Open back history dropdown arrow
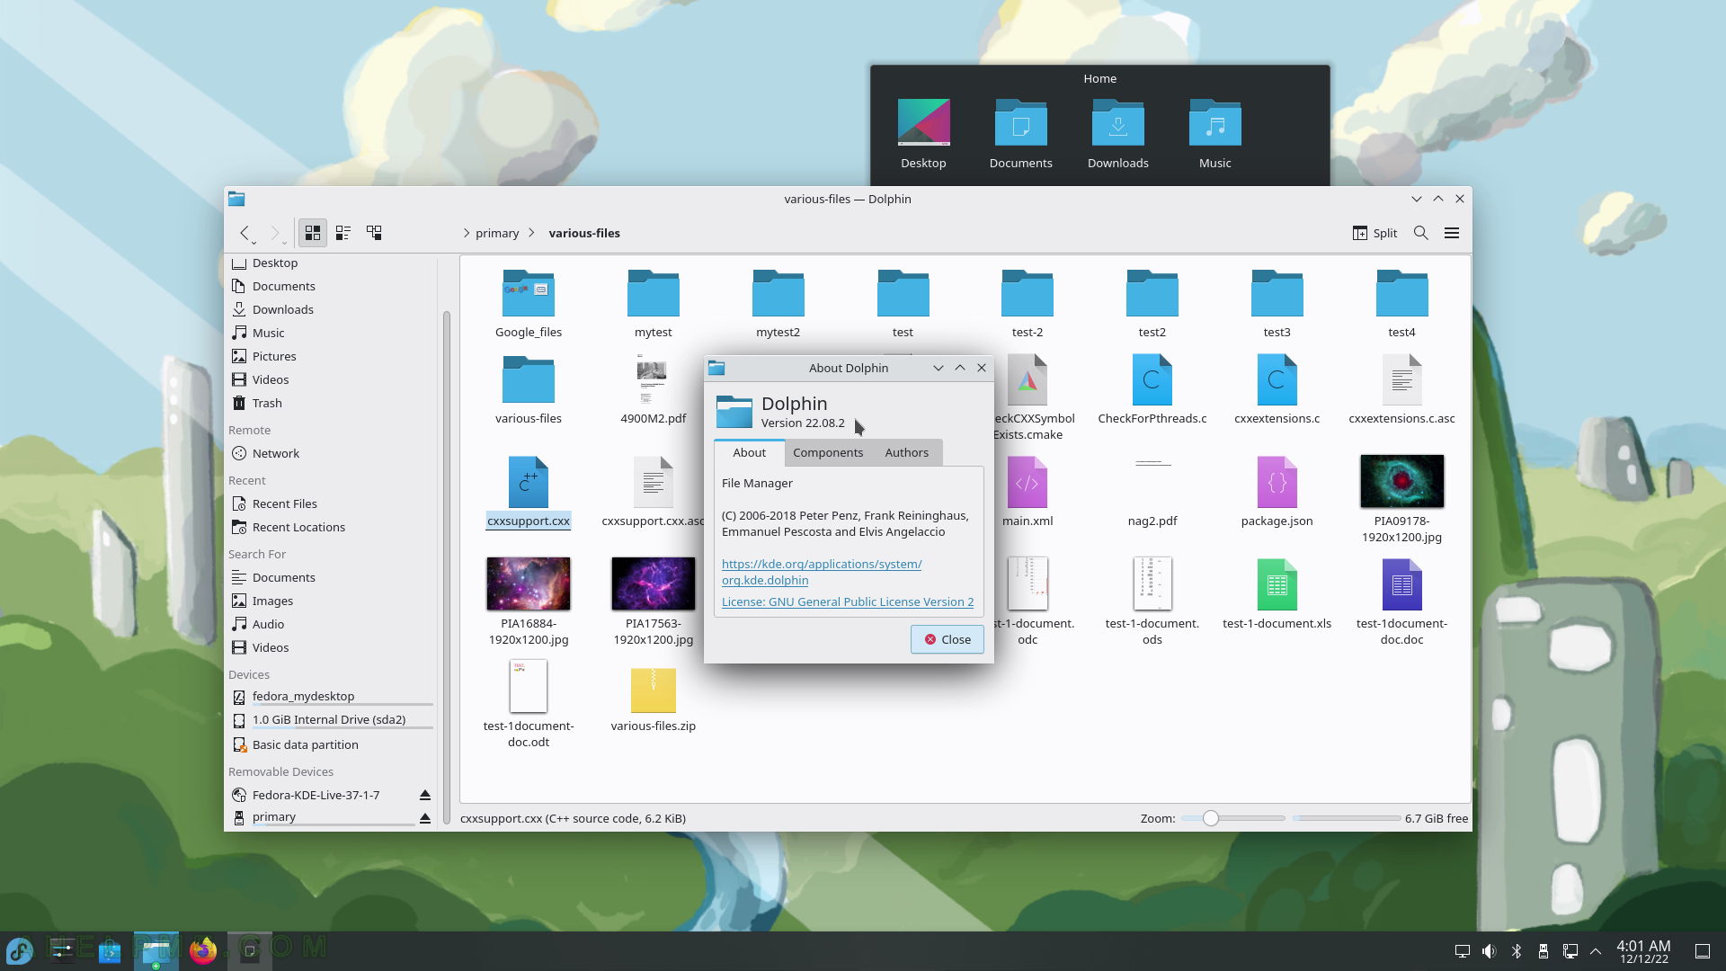 click(x=254, y=243)
